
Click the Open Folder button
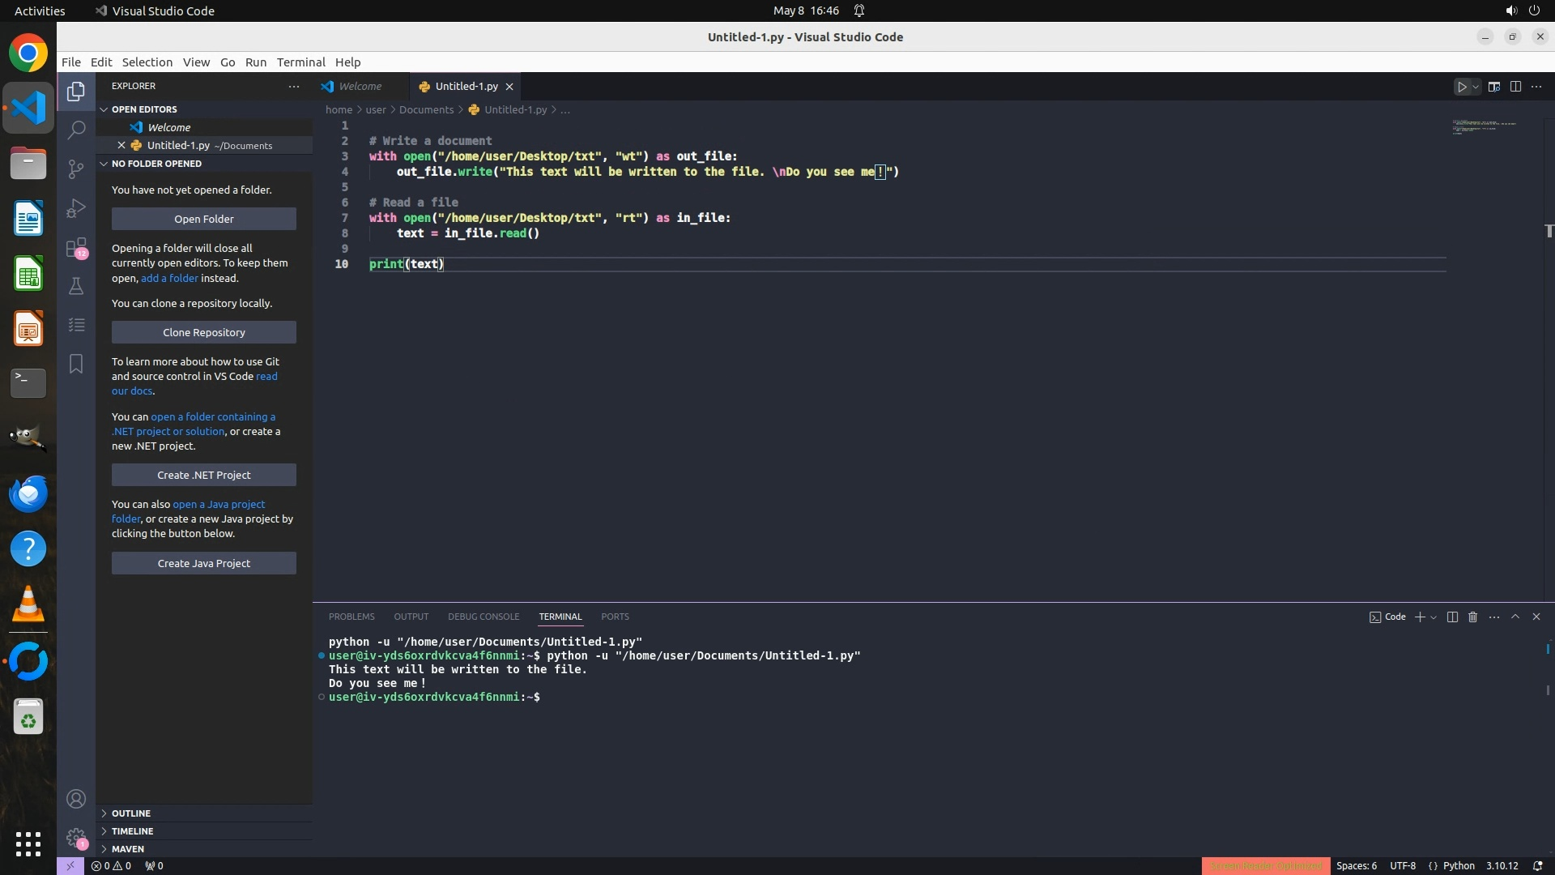coord(204,219)
